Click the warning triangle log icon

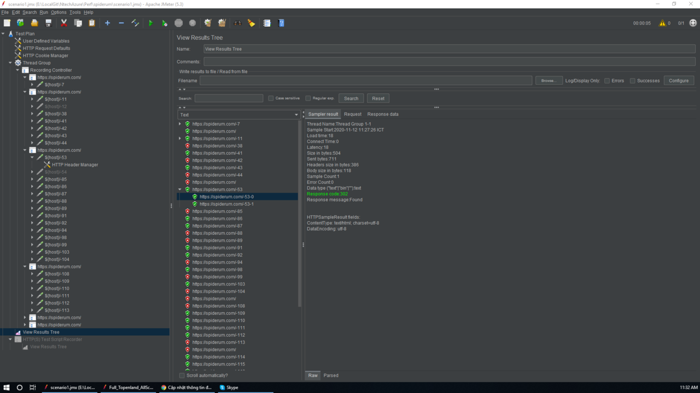click(662, 23)
